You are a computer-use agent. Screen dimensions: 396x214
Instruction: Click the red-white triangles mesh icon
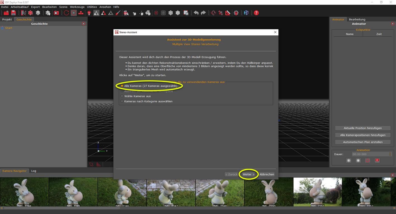[104, 13]
